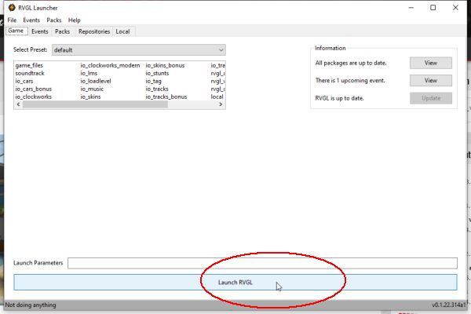Switch to the Events tab
This screenshot has height=314, width=471.
pos(40,31)
